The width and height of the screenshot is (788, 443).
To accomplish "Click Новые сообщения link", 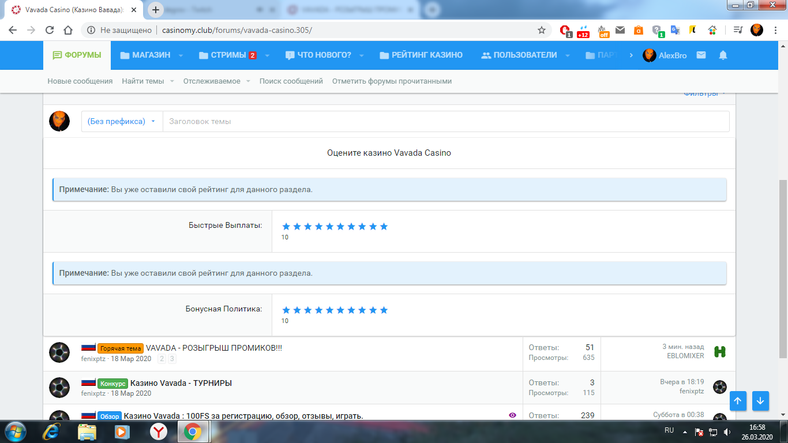I will point(80,81).
